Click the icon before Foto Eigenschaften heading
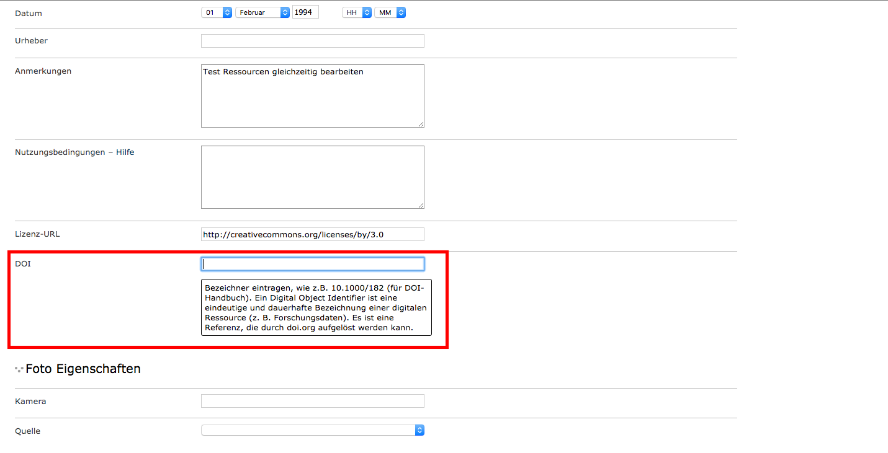Viewport: 888px width, 453px height. tap(19, 369)
